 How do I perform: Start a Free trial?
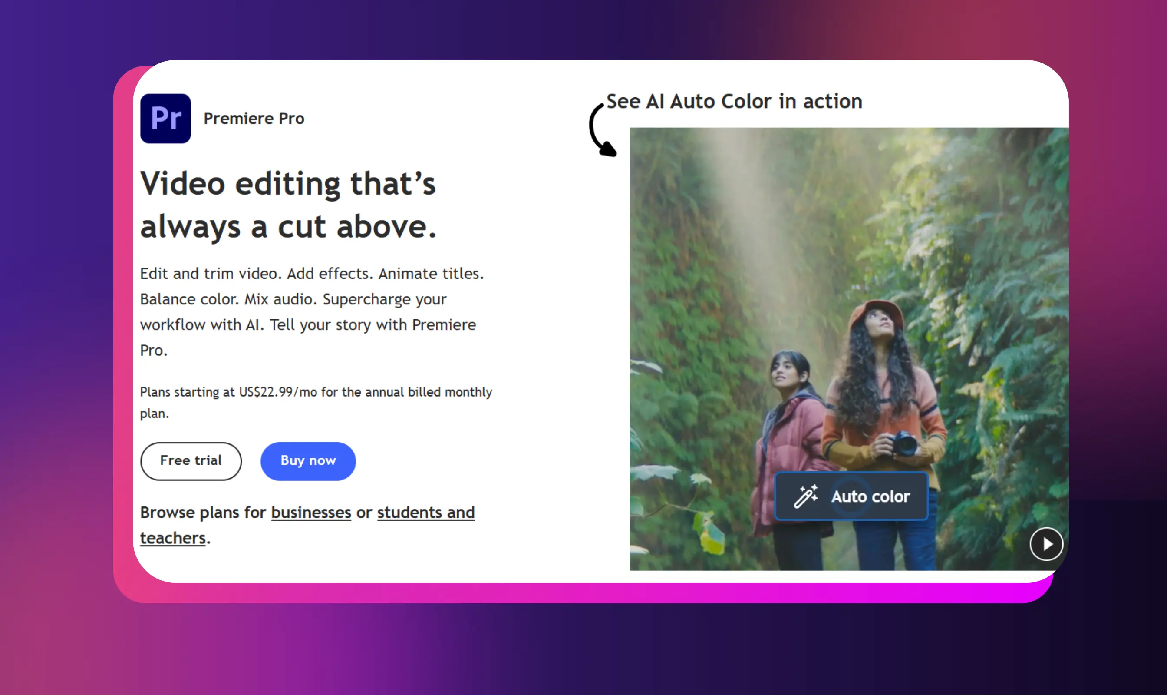pyautogui.click(x=191, y=461)
